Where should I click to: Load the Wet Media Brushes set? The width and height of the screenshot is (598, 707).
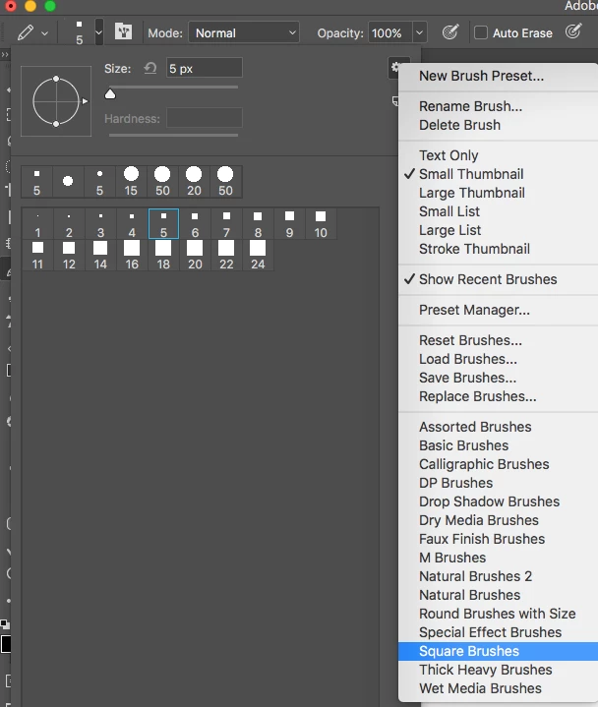(x=498, y=688)
